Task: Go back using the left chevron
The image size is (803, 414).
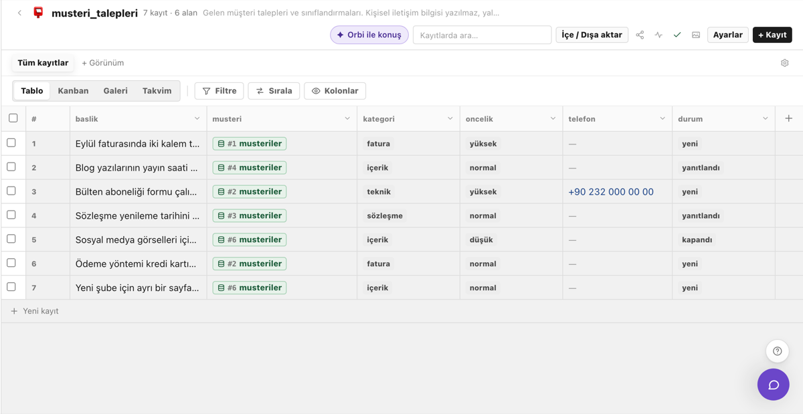Action: pyautogui.click(x=19, y=13)
